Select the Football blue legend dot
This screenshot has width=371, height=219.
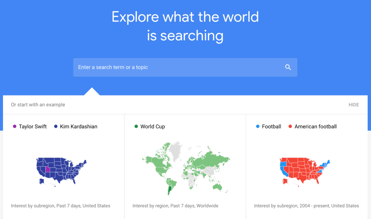tap(257, 126)
